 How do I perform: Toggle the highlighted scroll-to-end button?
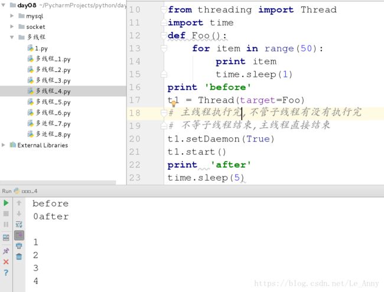click(x=19, y=235)
